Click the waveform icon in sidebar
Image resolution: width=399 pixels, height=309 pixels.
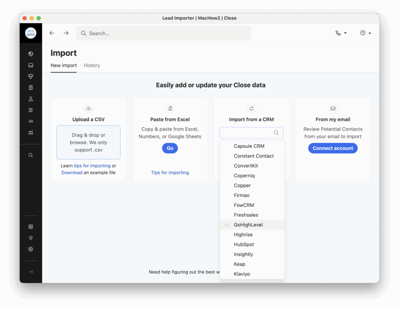31,122
